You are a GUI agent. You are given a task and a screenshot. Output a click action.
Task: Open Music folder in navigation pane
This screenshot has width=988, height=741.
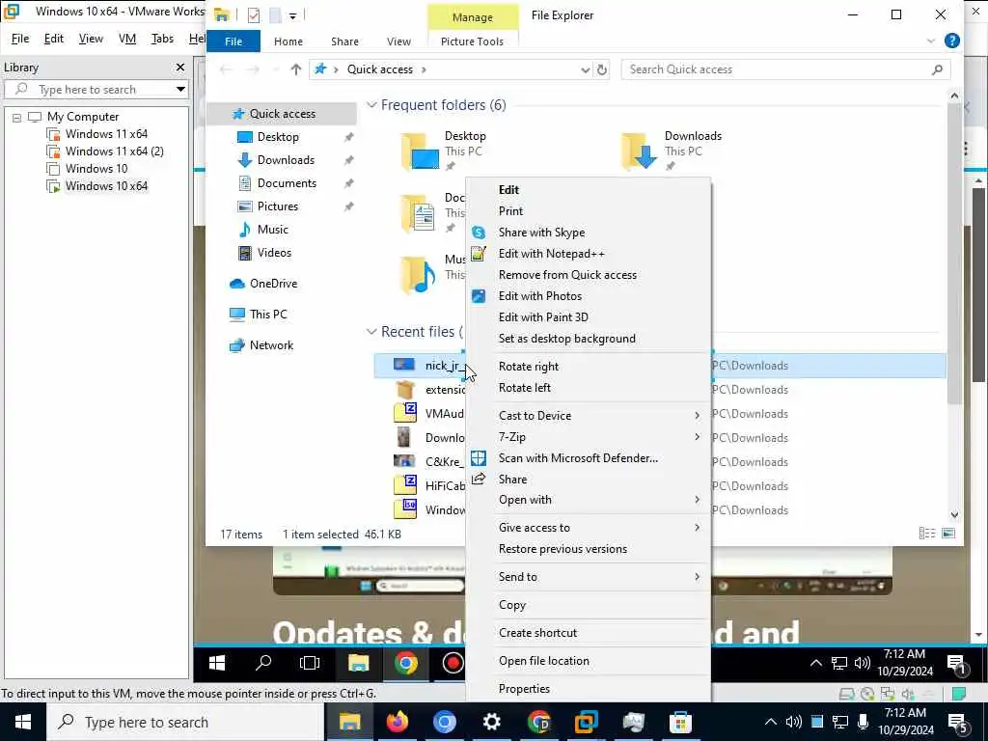tap(272, 230)
